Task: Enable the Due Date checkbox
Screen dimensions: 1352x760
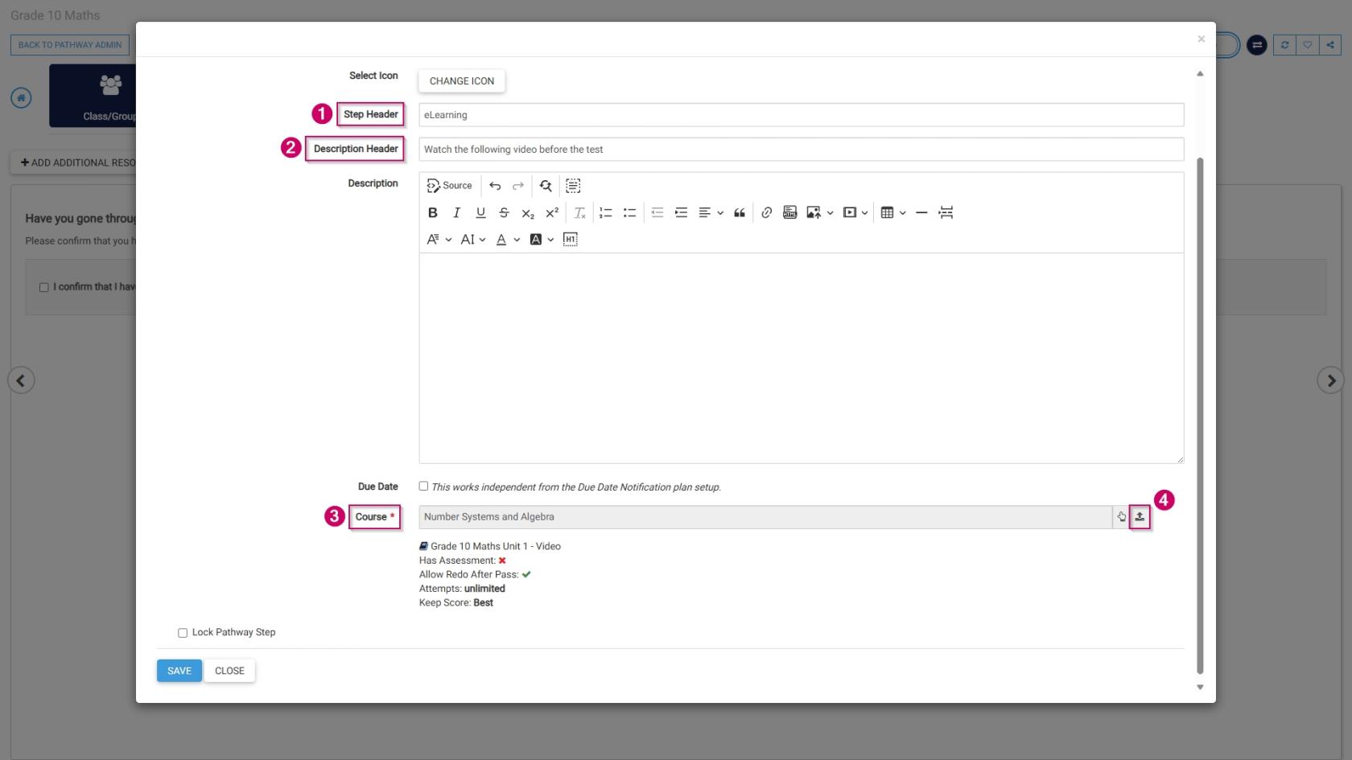Action: pos(423,486)
